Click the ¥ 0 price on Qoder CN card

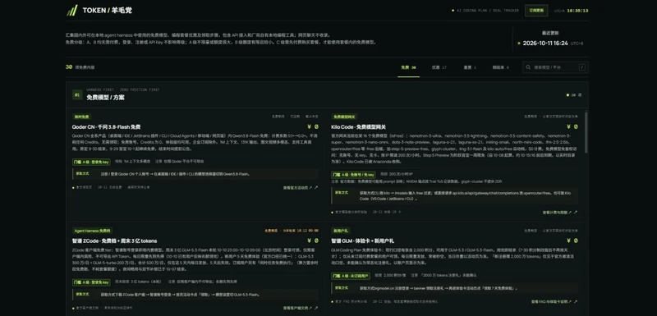point(313,127)
